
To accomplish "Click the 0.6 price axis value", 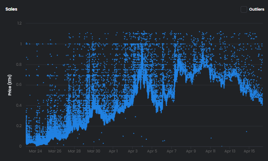I will click(19, 85).
